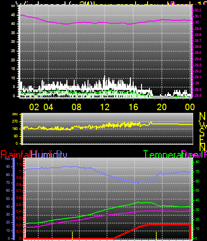Viewport: 207px width, 241px height.
Task: Click the vertical yellow N-S compass legend
Action: tap(202, 131)
